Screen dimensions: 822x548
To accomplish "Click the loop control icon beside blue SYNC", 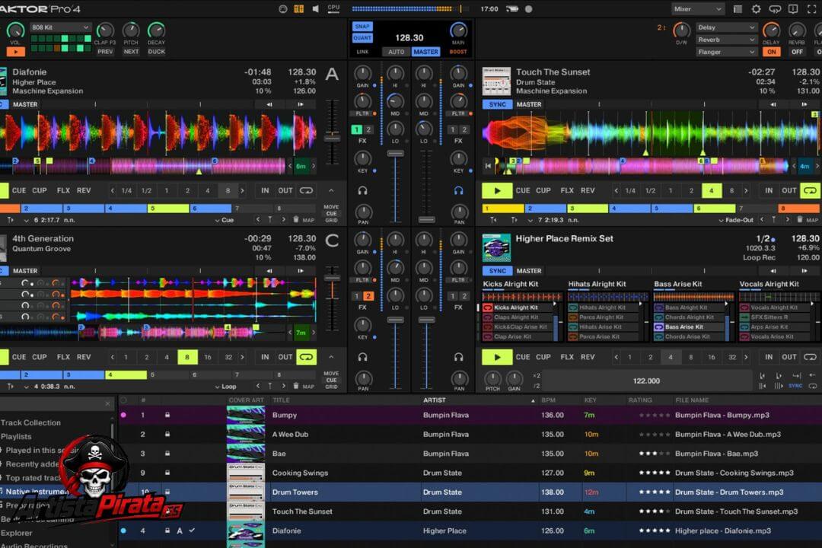I will tap(813, 386).
